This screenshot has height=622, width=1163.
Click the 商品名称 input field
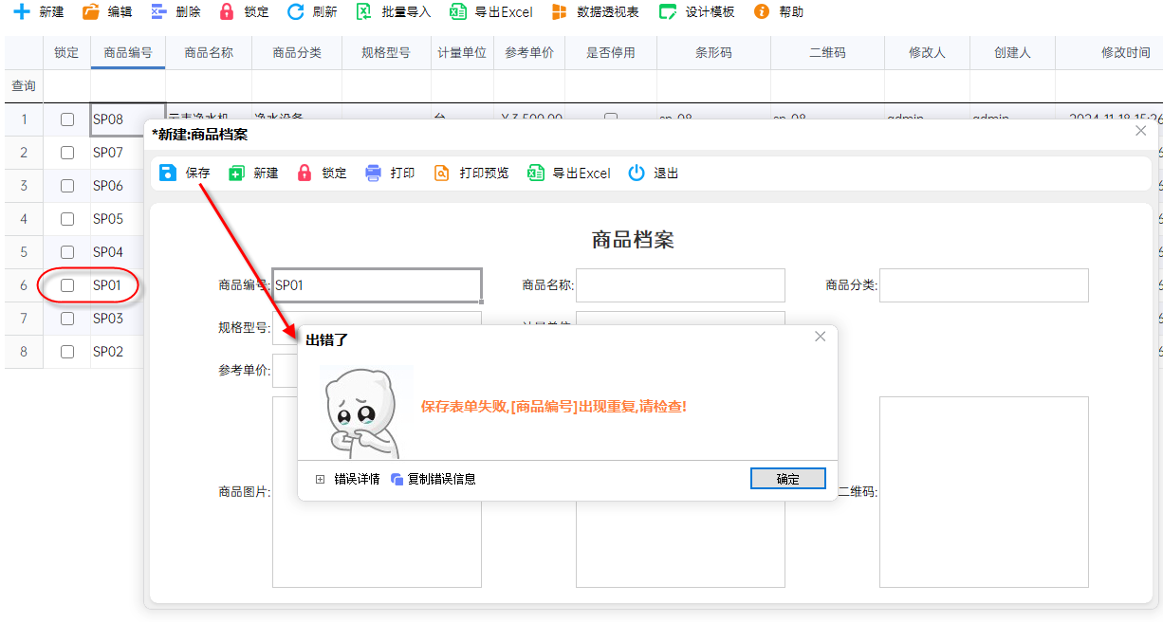(680, 285)
